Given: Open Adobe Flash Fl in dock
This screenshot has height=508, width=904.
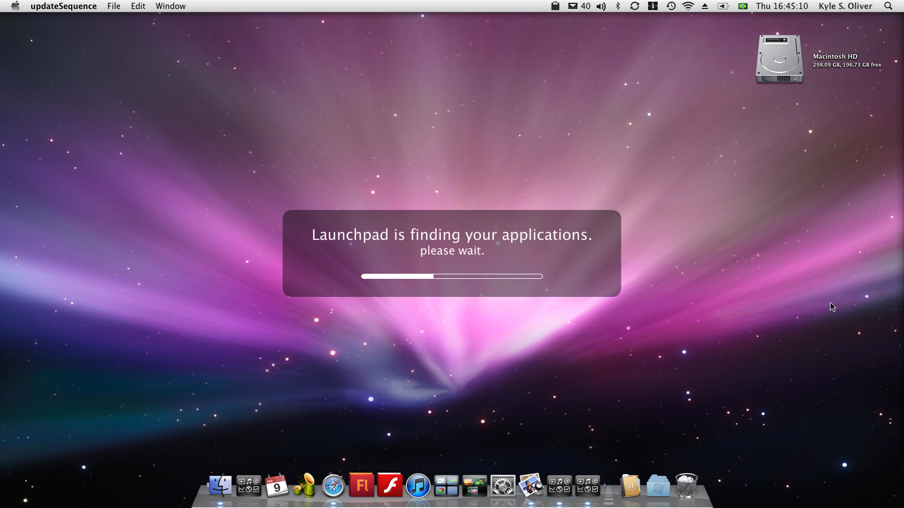Looking at the screenshot, I should coord(362,485).
